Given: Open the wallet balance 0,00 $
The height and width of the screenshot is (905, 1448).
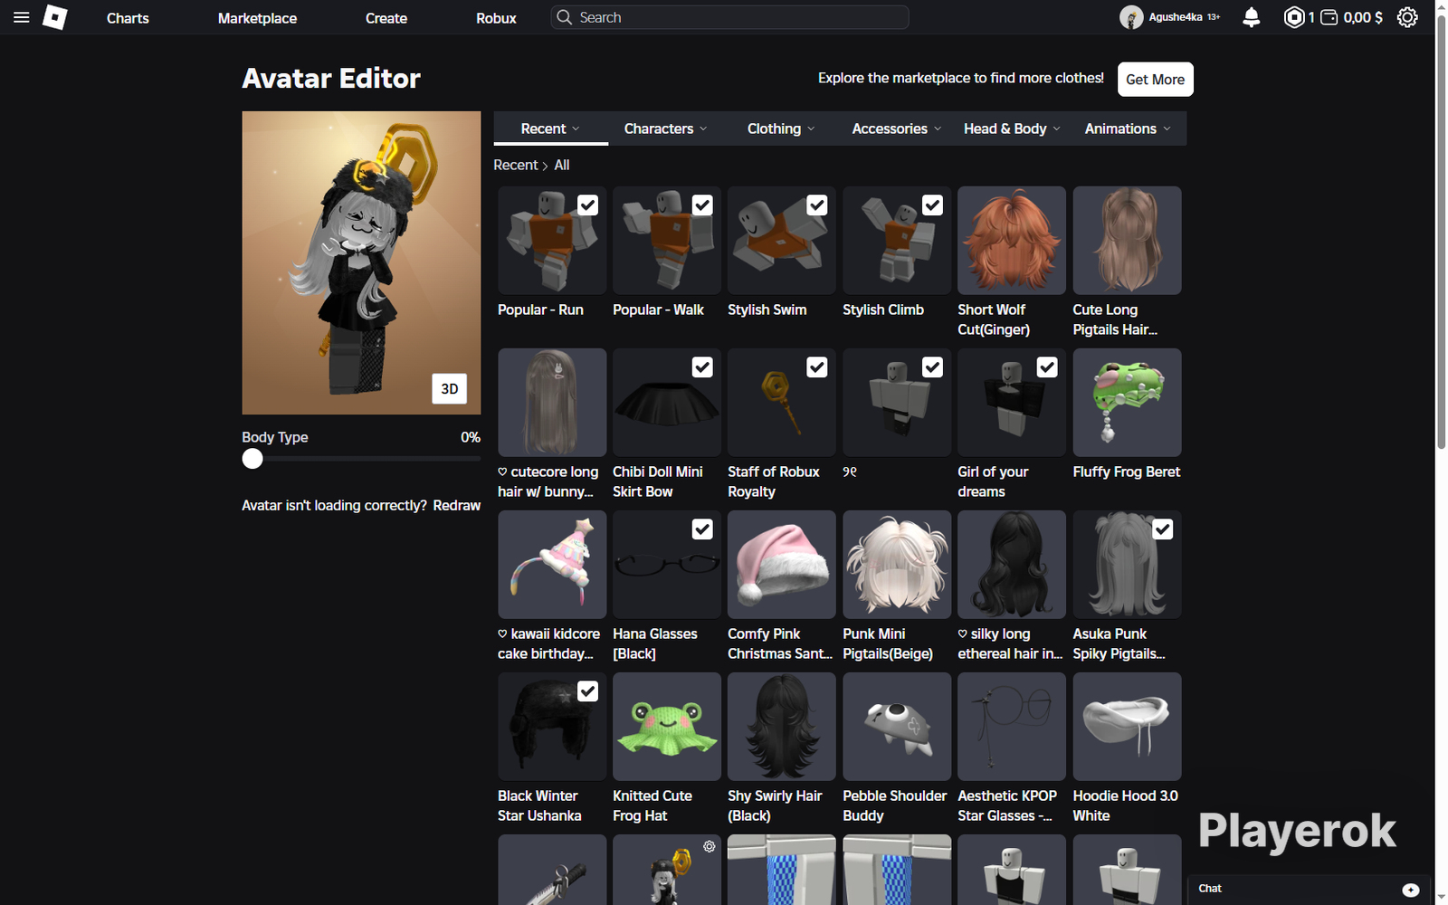Looking at the screenshot, I should (x=1352, y=17).
